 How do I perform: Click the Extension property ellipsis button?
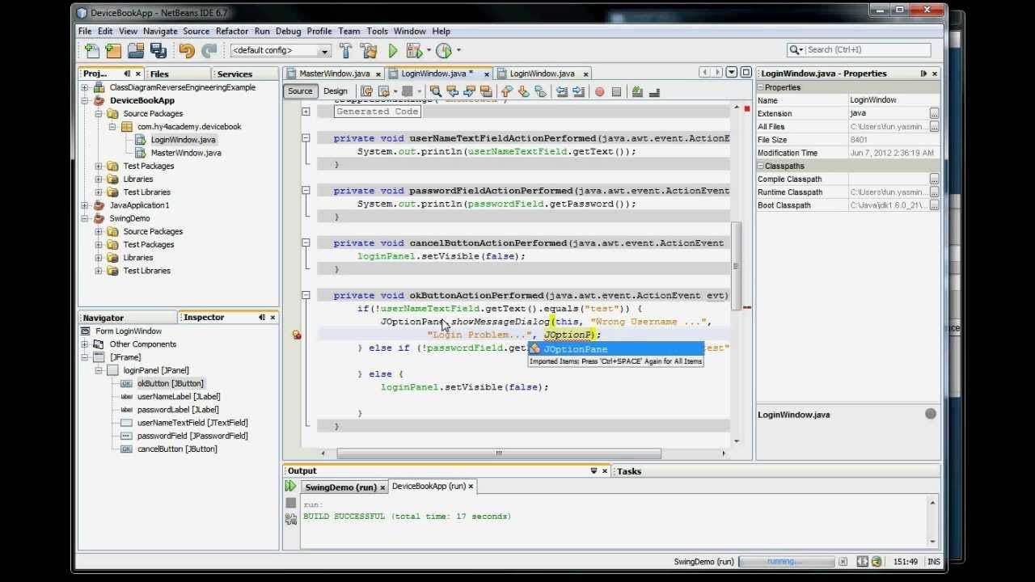(934, 113)
